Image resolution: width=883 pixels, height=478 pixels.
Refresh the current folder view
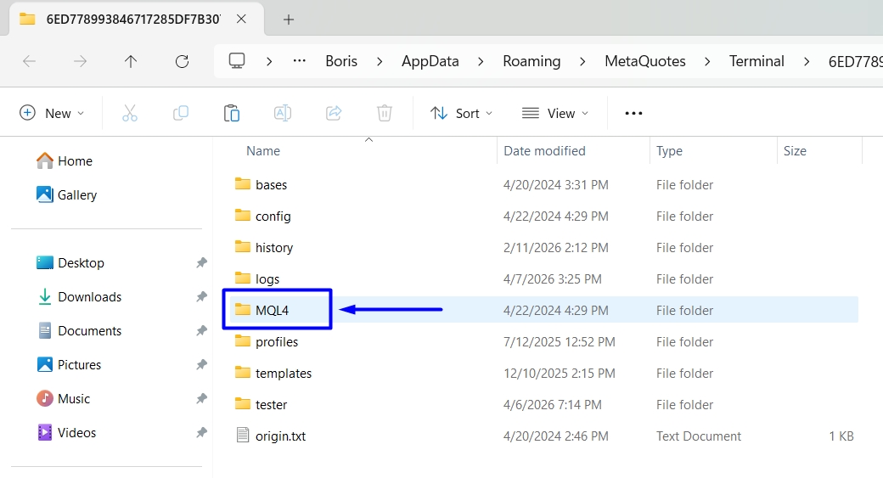pyautogui.click(x=182, y=61)
